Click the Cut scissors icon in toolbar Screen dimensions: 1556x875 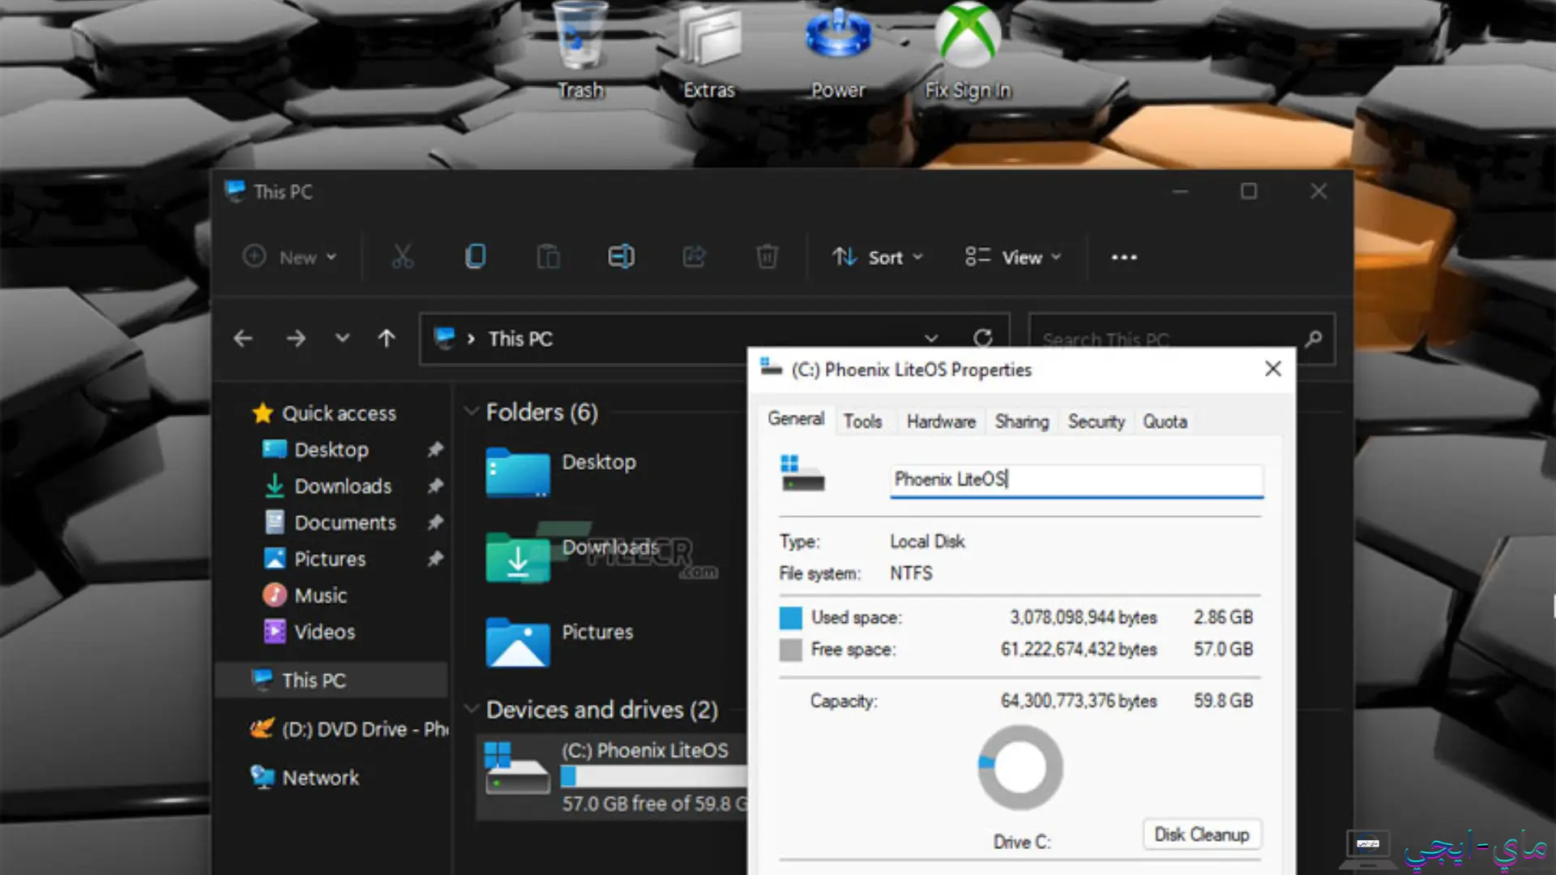(x=402, y=257)
